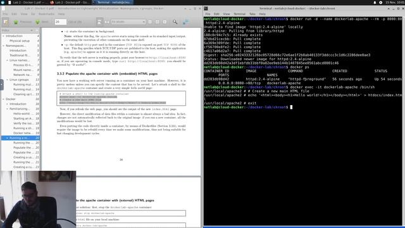This screenshot has height=228, width=405.
Task: Collapse the Namespaces tree section
Action: [x=4, y=46]
